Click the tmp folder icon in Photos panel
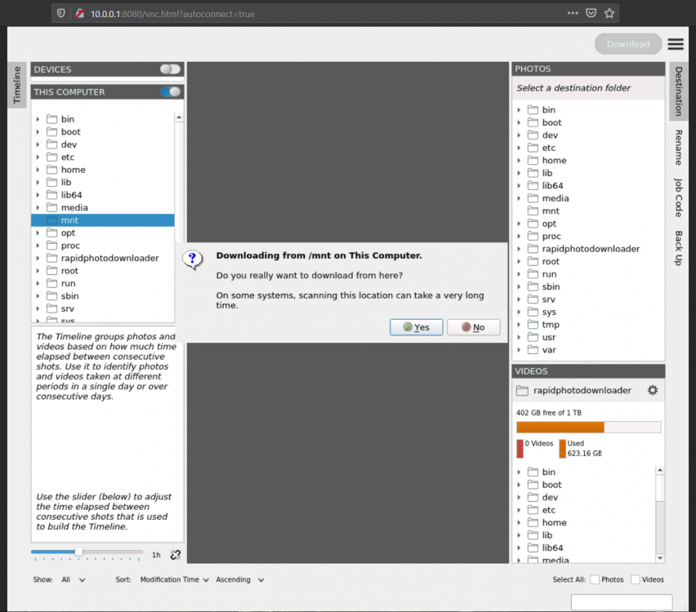Screen dimensions: 696x612 (533, 325)
